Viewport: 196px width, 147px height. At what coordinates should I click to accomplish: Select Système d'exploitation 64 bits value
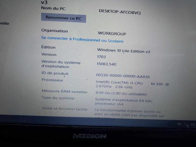pyautogui.click(x=124, y=102)
